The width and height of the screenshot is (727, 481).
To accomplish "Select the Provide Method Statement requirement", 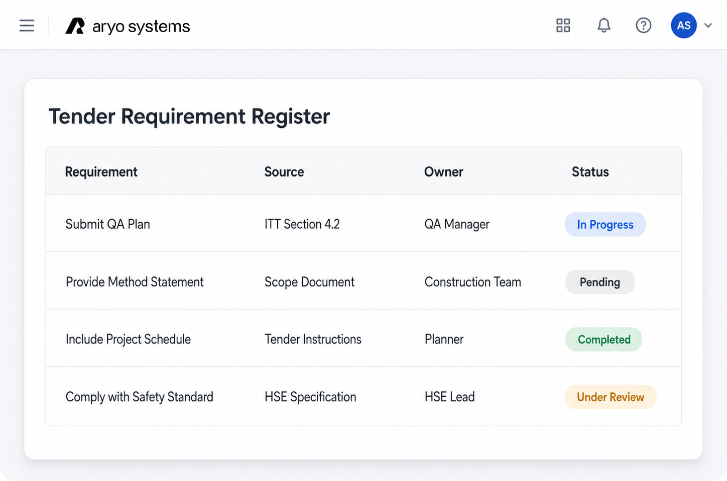I will [x=135, y=282].
